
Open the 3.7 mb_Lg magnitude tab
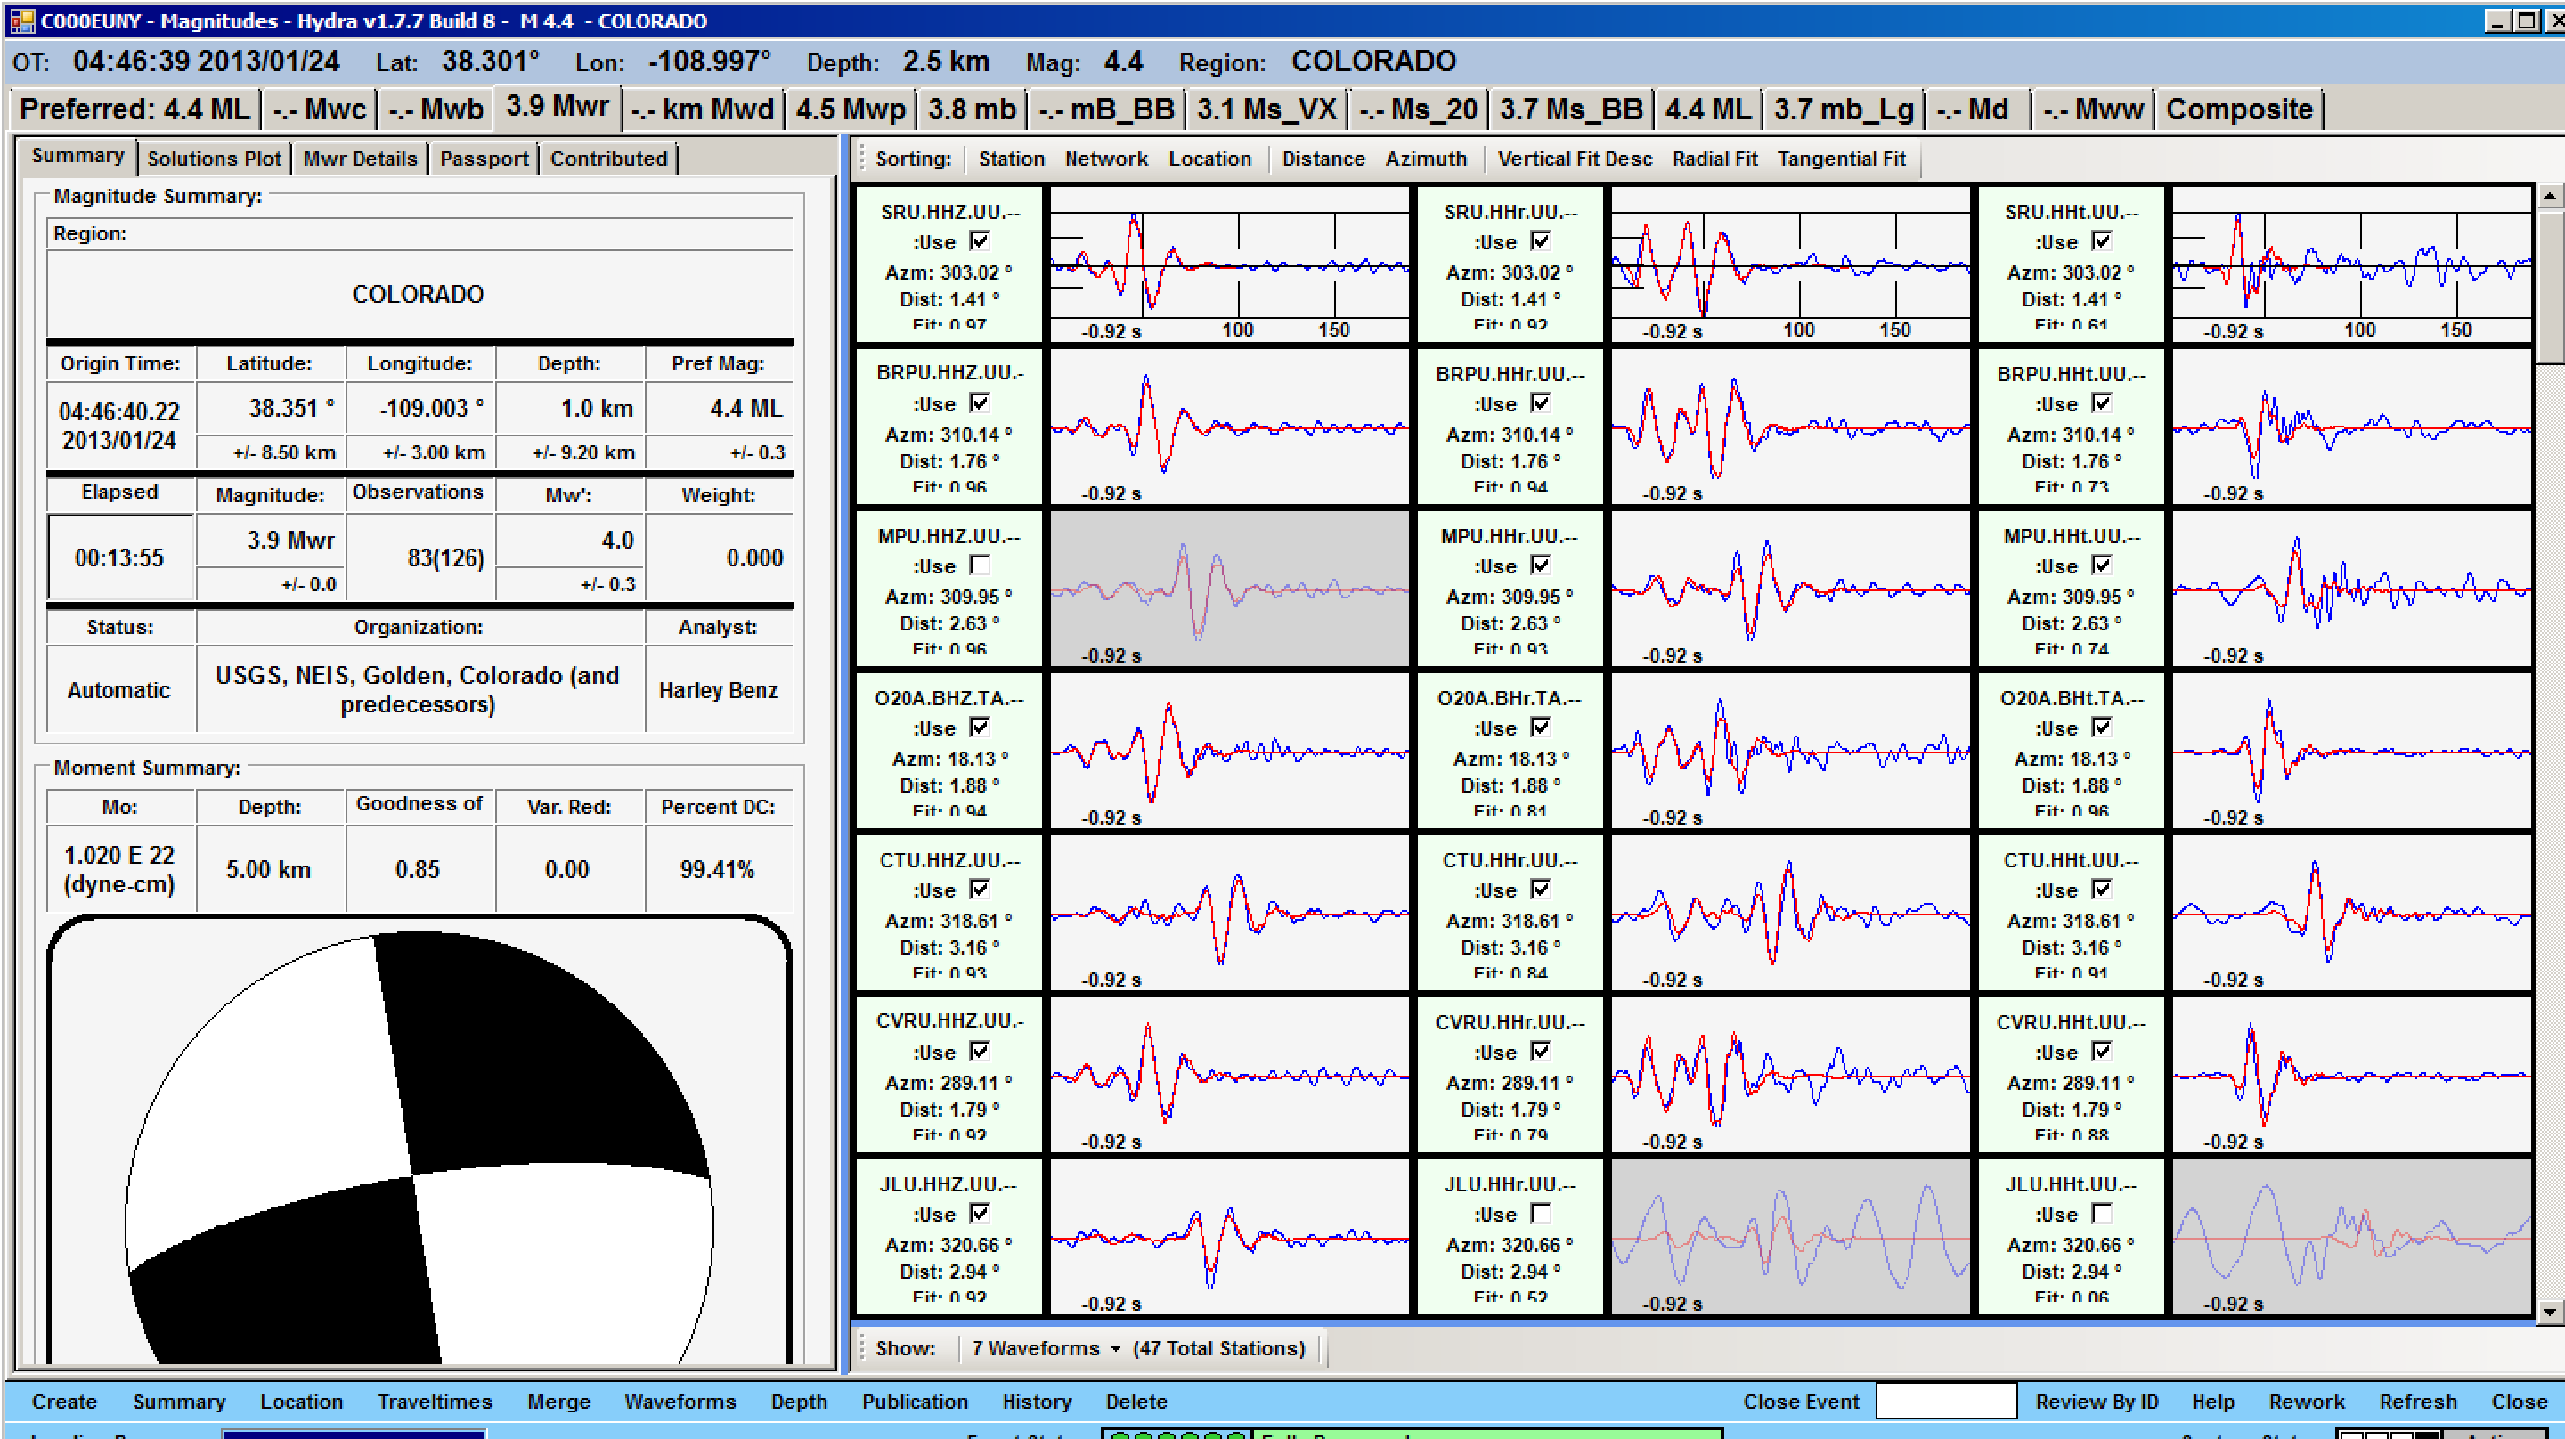1843,110
